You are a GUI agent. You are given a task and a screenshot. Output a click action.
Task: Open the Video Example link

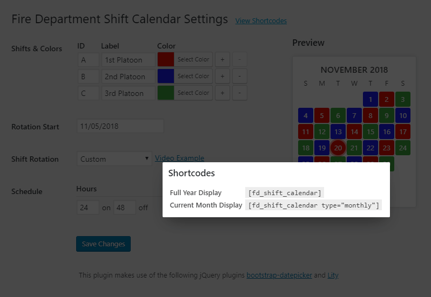179,158
